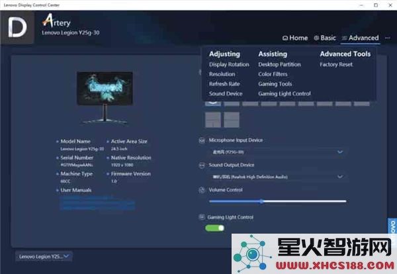Click the Firmware Version label
The height and width of the screenshot is (274, 397).
coord(130,173)
